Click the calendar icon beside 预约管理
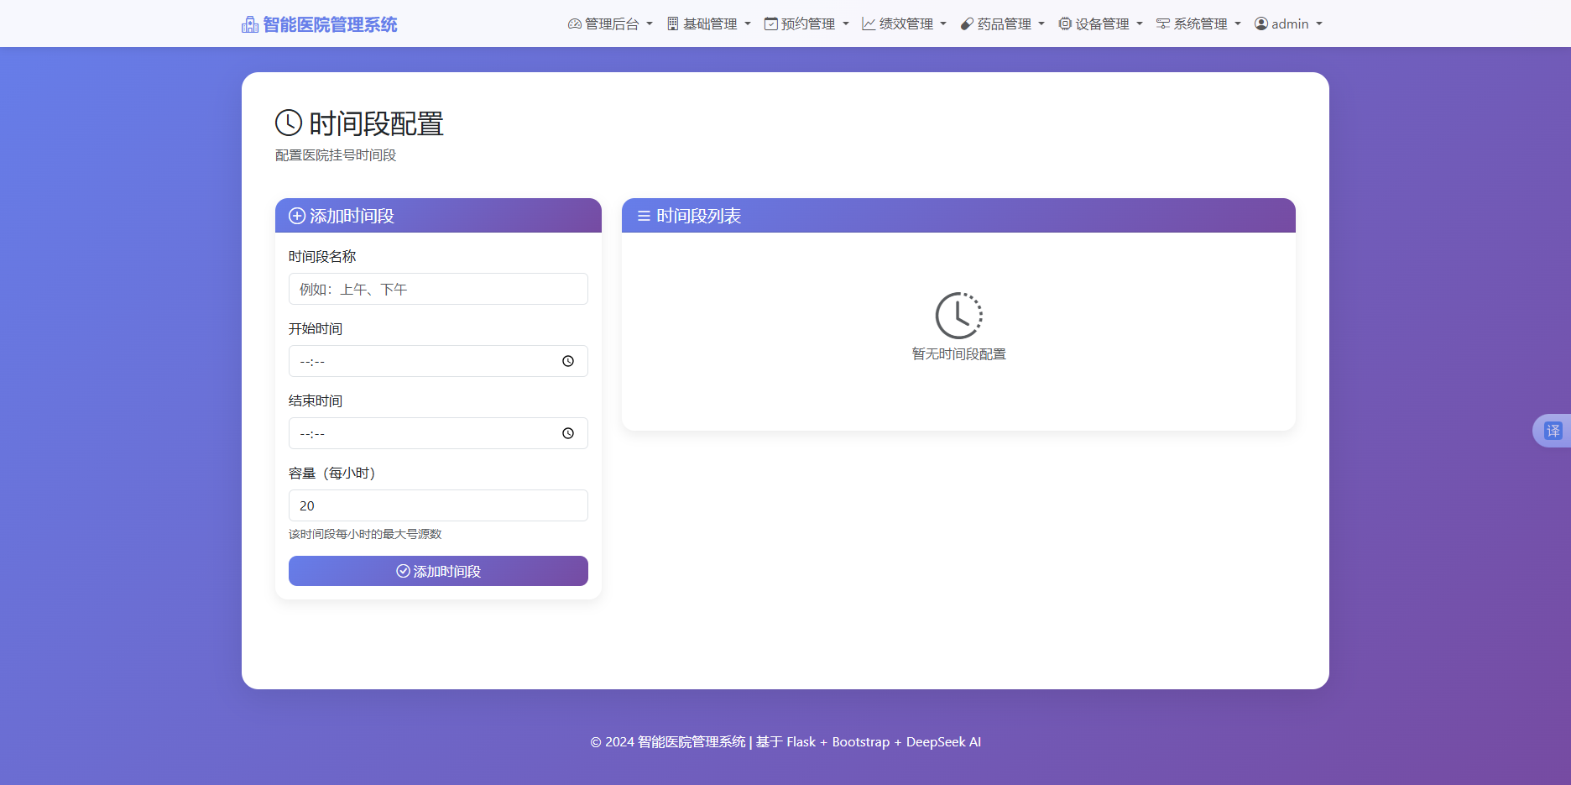The height and width of the screenshot is (785, 1571). [770, 24]
